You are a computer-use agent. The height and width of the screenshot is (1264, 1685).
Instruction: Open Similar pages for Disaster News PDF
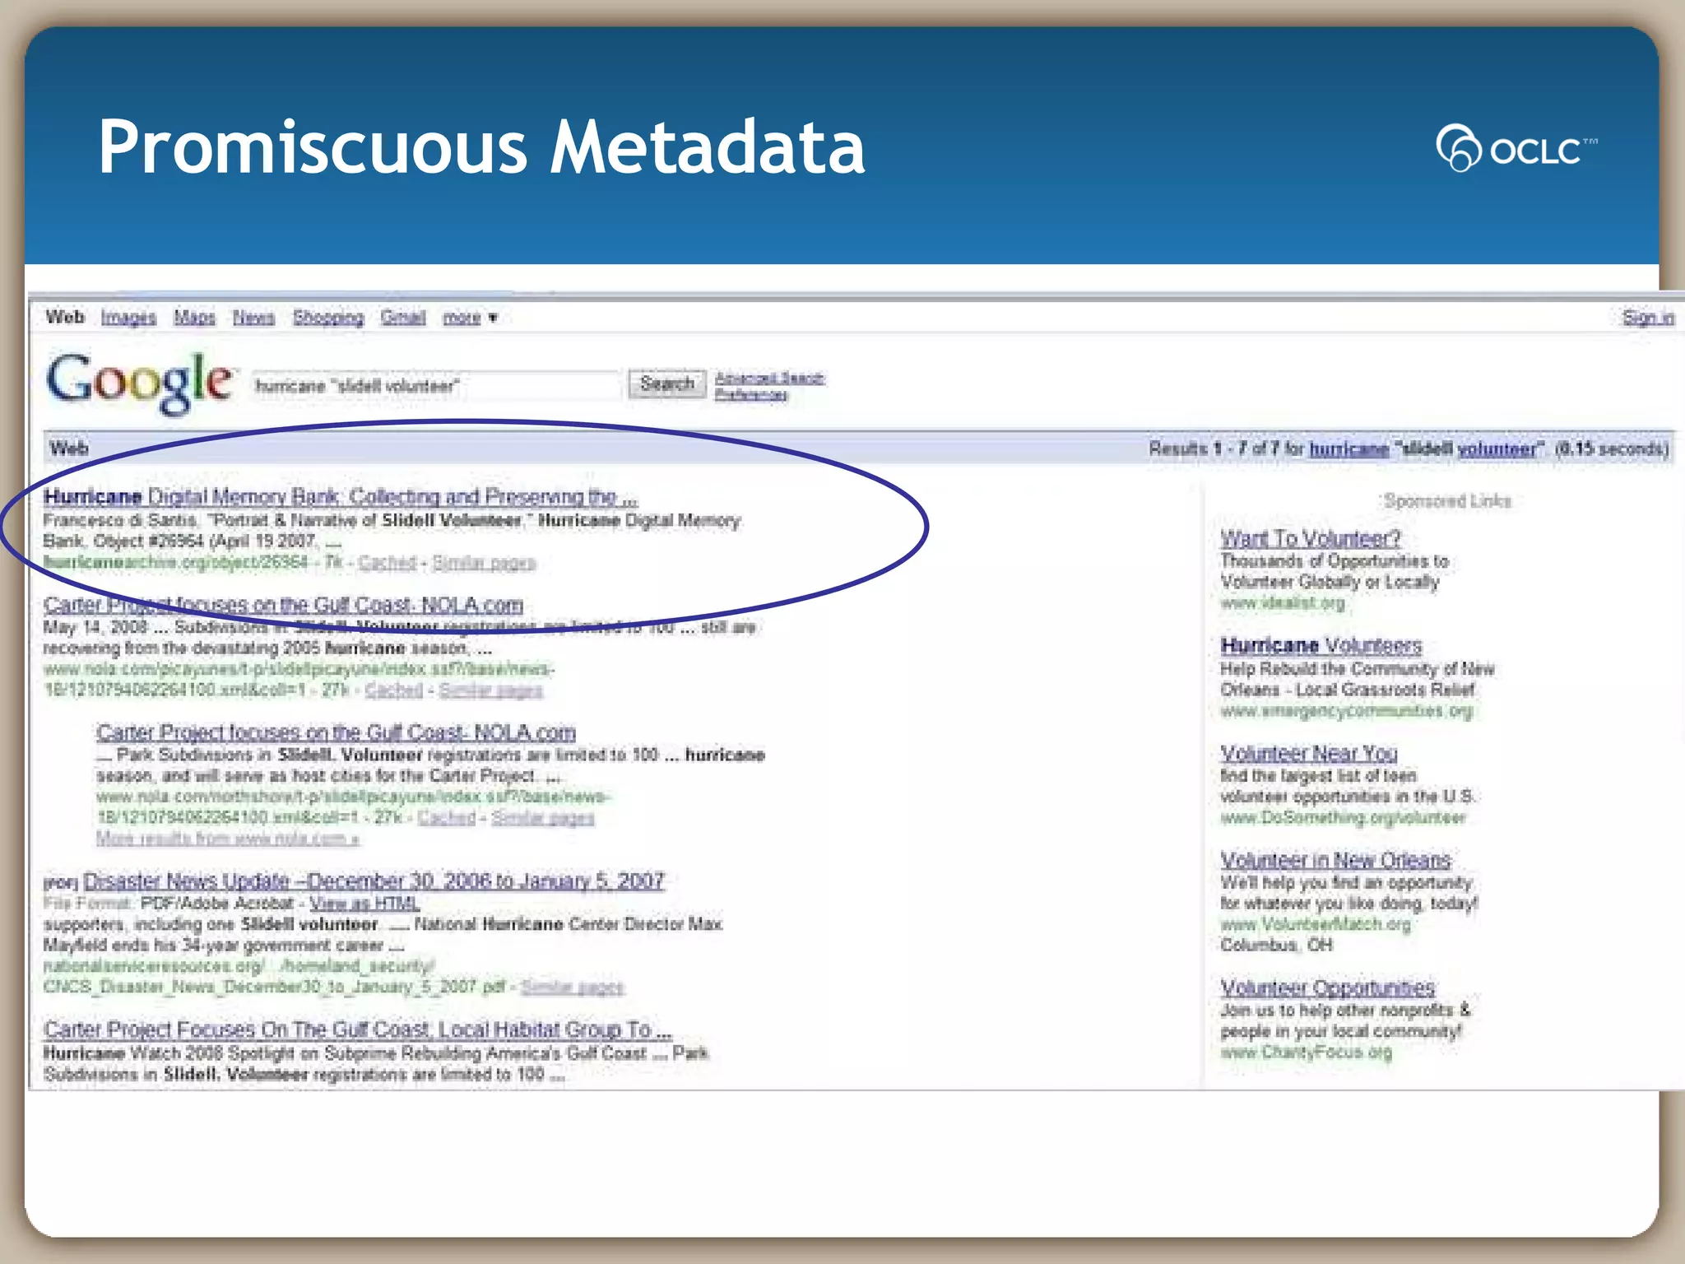point(573,987)
